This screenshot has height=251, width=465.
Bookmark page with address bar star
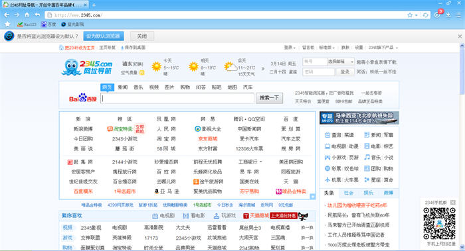tap(410, 15)
